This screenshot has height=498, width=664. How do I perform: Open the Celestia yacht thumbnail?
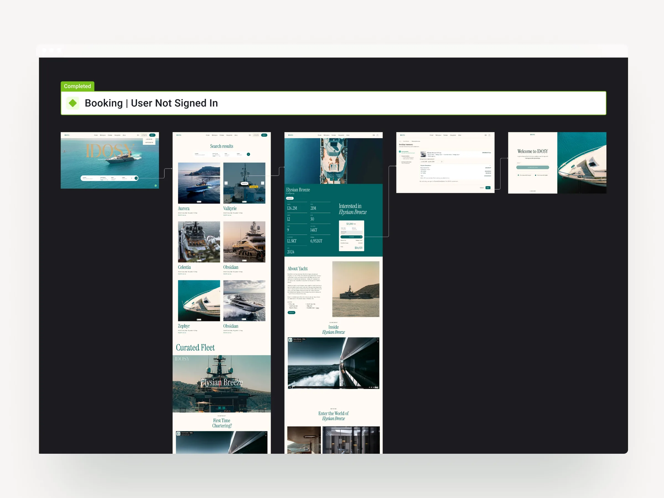coord(199,242)
